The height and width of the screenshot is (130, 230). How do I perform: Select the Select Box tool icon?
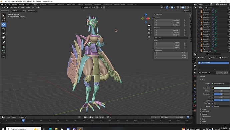4,15
